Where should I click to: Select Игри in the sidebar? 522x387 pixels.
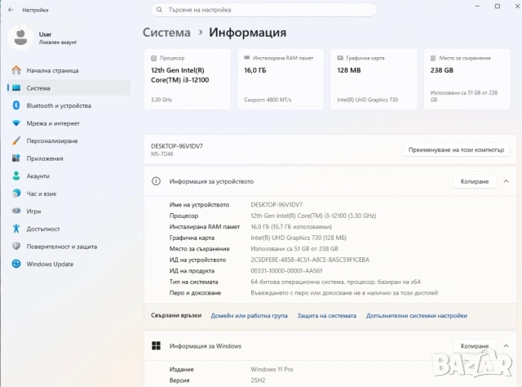69,211
